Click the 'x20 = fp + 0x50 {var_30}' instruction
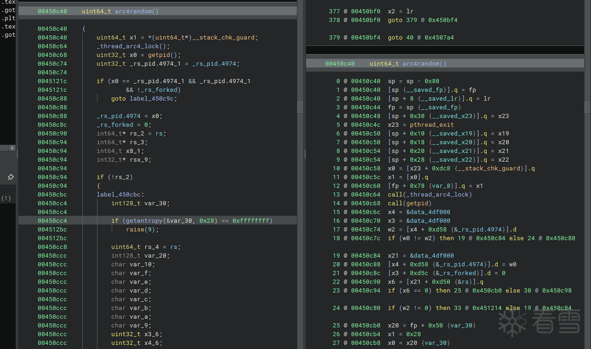591x349 pixels. [x=432, y=326]
